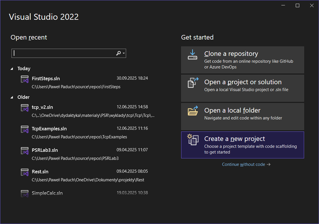Click the PSRLab3.sln solution file icon
Viewport: 319px width, 224px height.
[25, 151]
